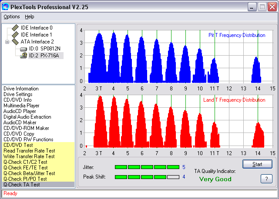Collapse the ATA Interface 2 tree node
This screenshot has width=279, height=199.
click(7, 42)
